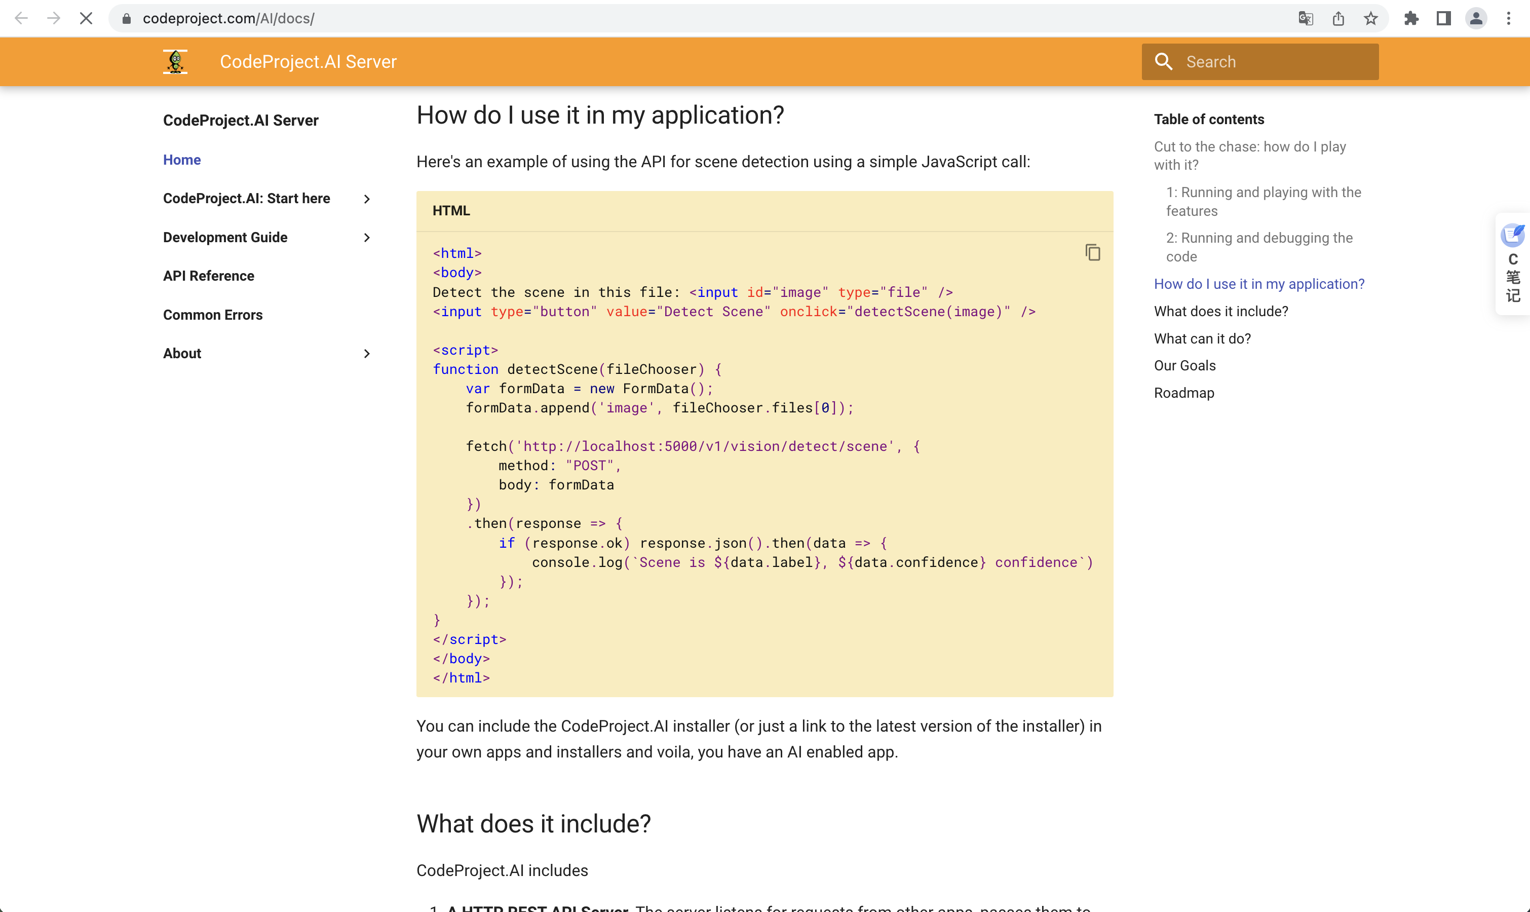Toggle the browser side panel icon
Viewport: 1530px width, 912px height.
coord(1443,18)
